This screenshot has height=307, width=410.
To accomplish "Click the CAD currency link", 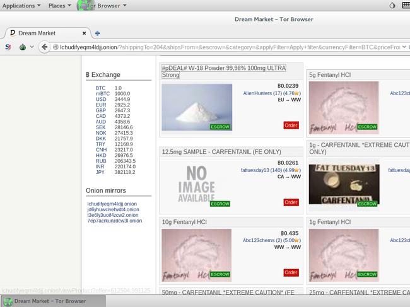I will [101, 116].
